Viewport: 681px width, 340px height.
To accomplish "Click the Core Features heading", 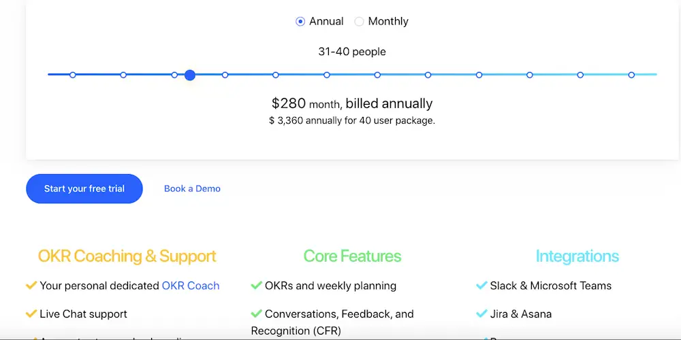I will click(352, 256).
